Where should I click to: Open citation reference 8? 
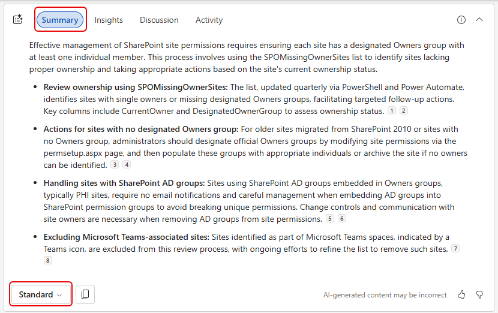pyautogui.click(x=48, y=260)
